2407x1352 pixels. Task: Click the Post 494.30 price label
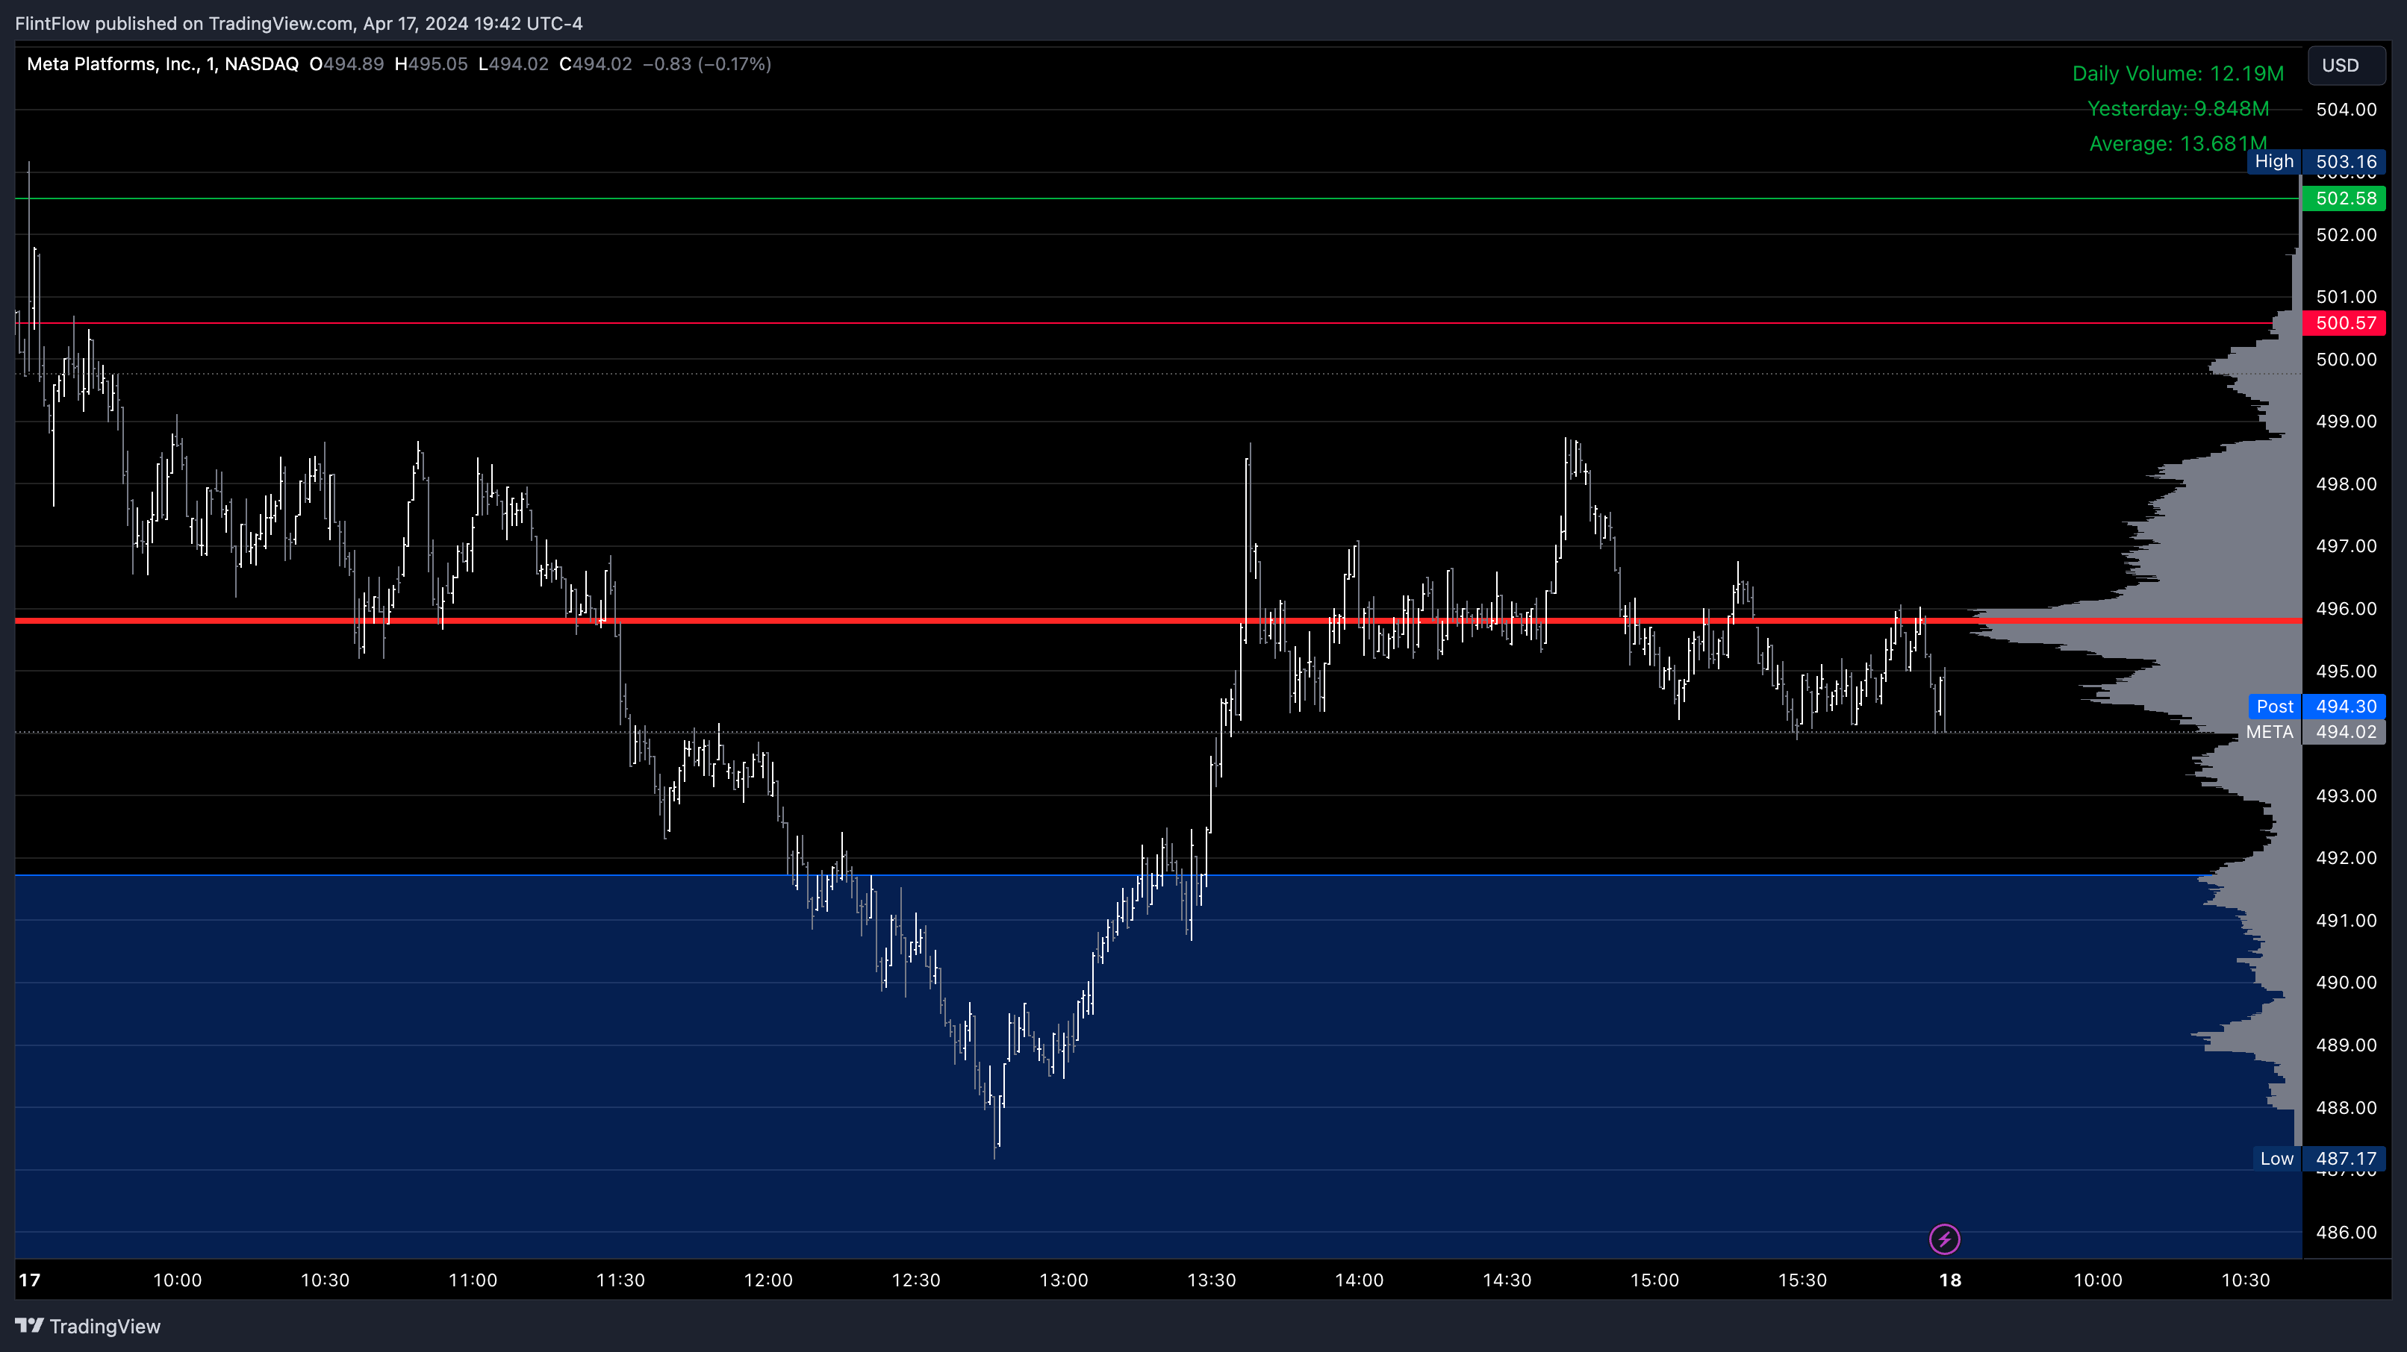point(2317,707)
